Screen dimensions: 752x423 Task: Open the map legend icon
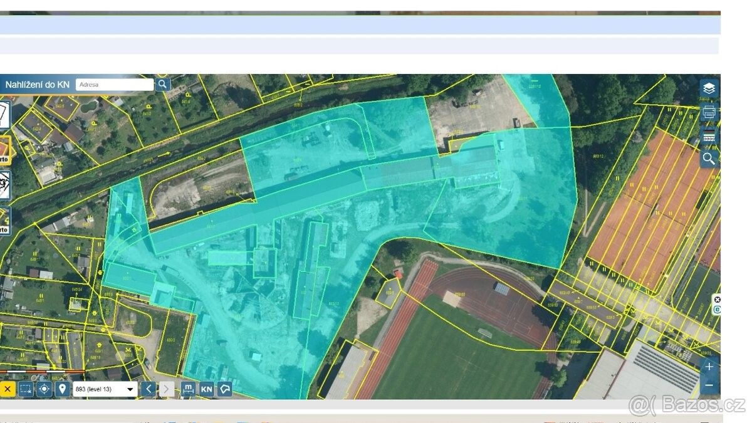click(x=709, y=136)
